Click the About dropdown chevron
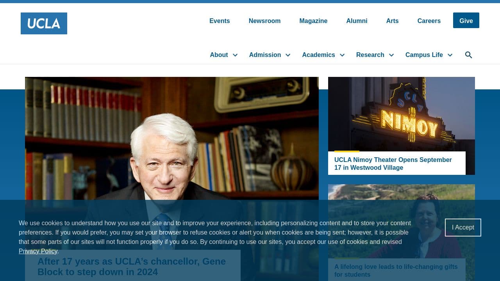 coord(235,55)
